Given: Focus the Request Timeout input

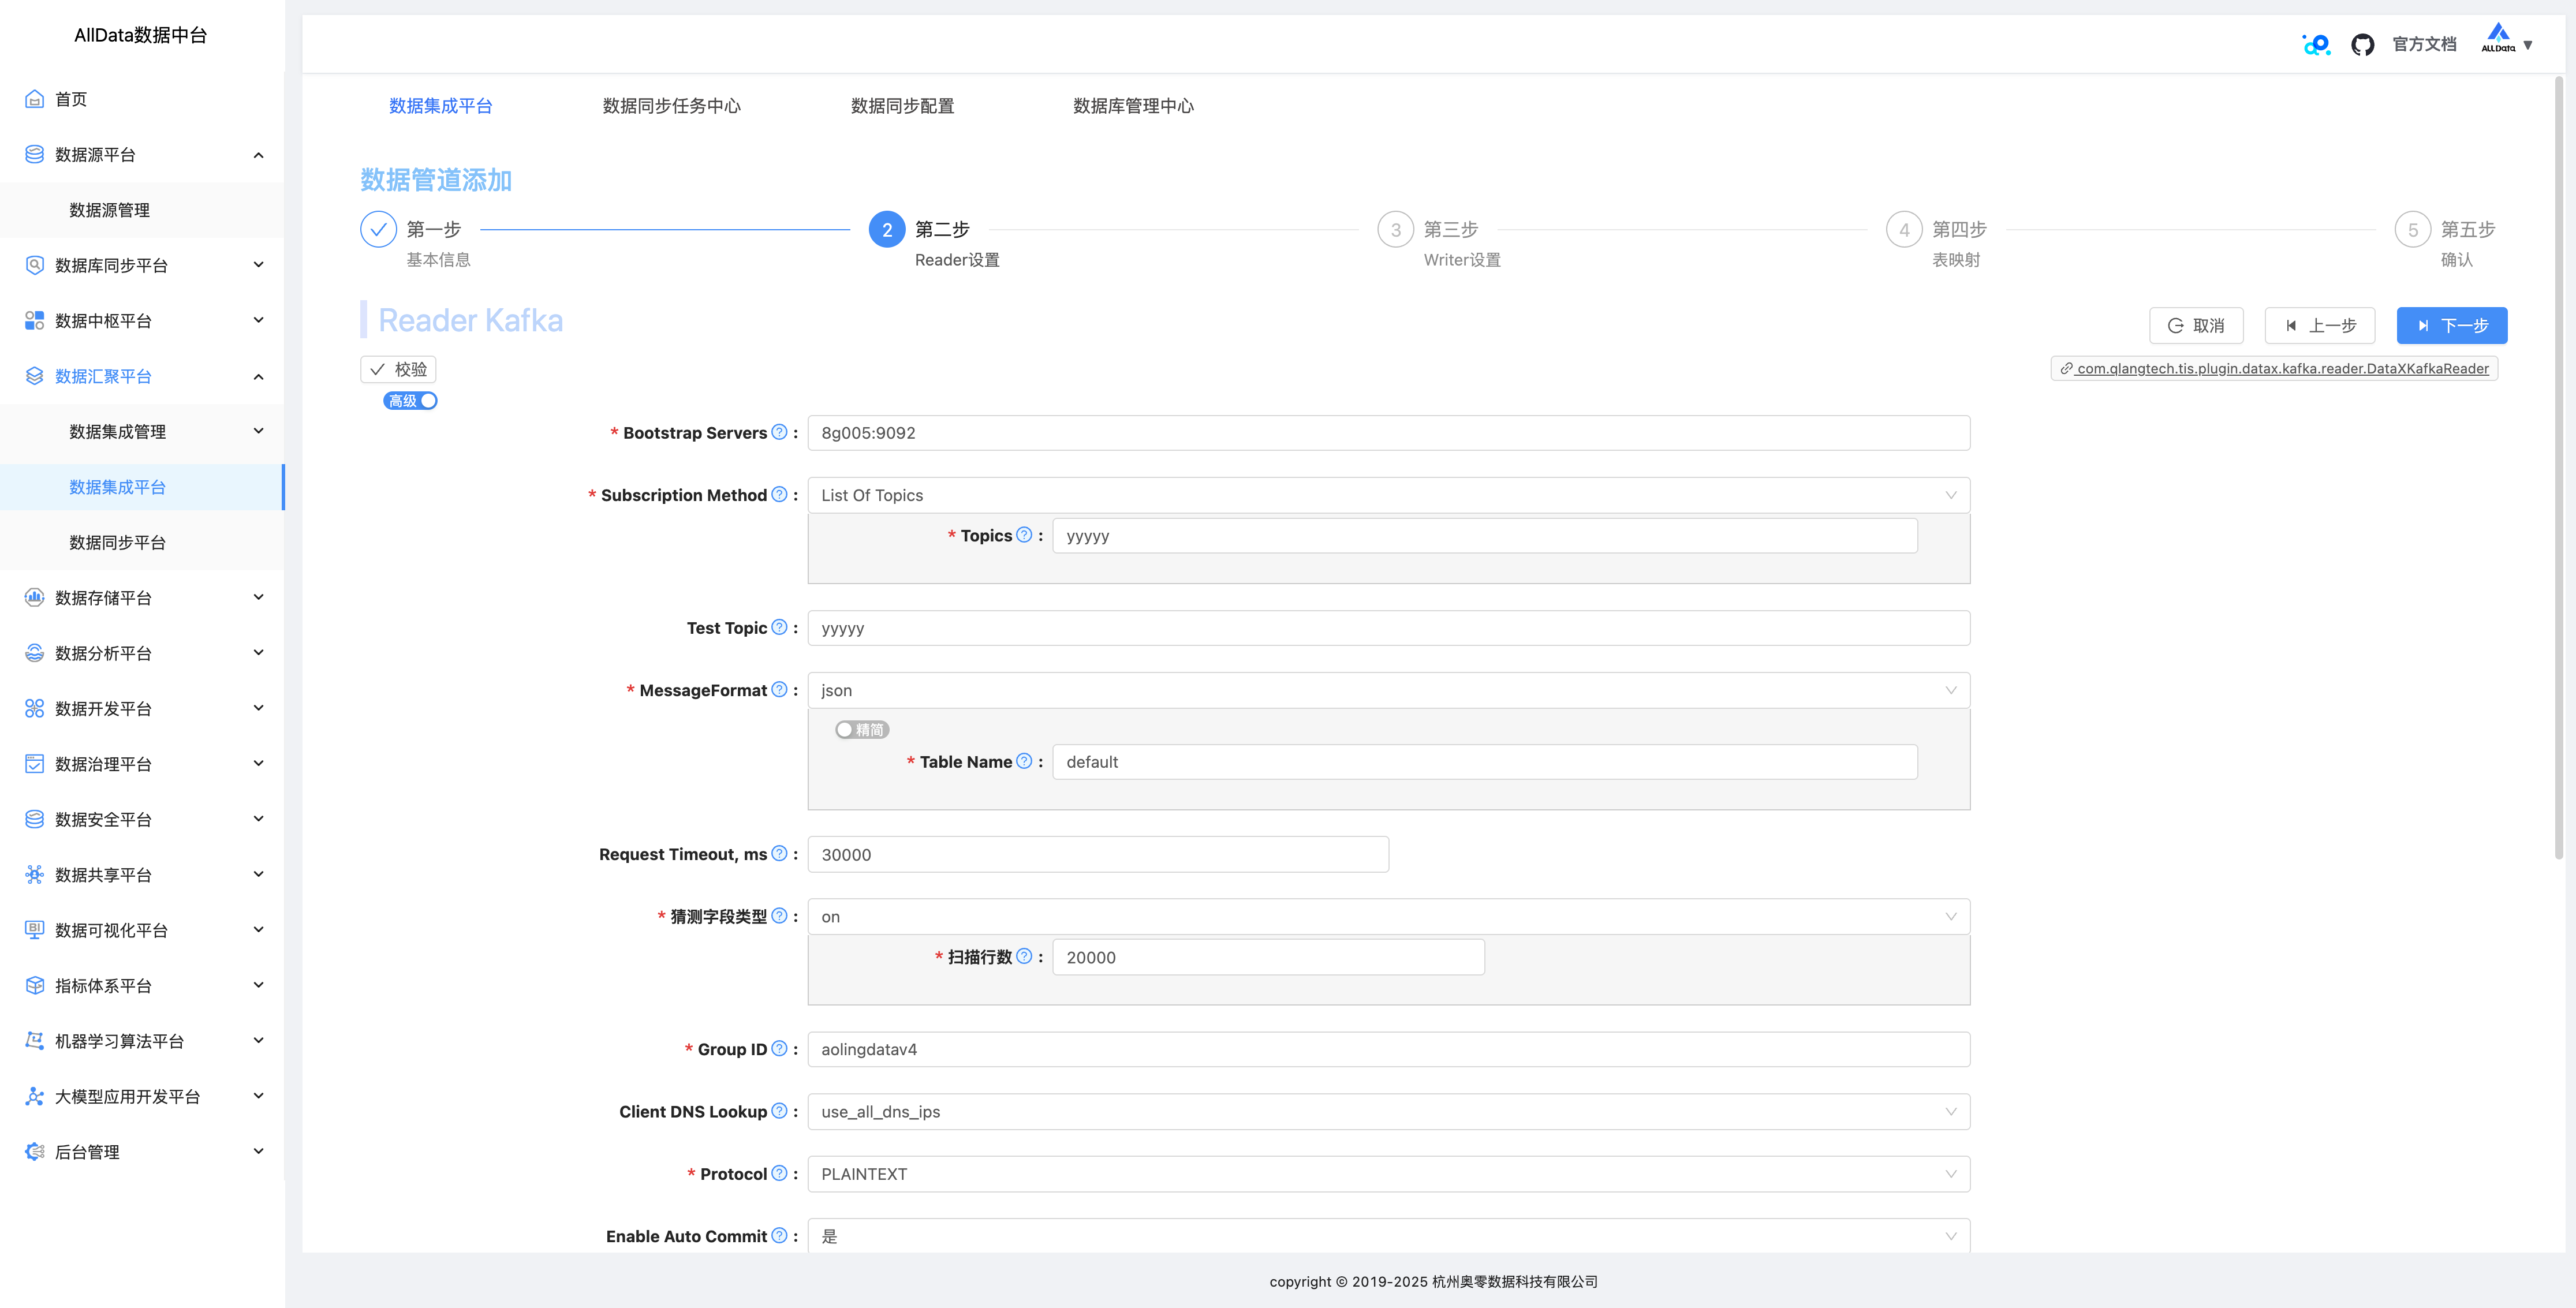Looking at the screenshot, I should pyautogui.click(x=1098, y=854).
